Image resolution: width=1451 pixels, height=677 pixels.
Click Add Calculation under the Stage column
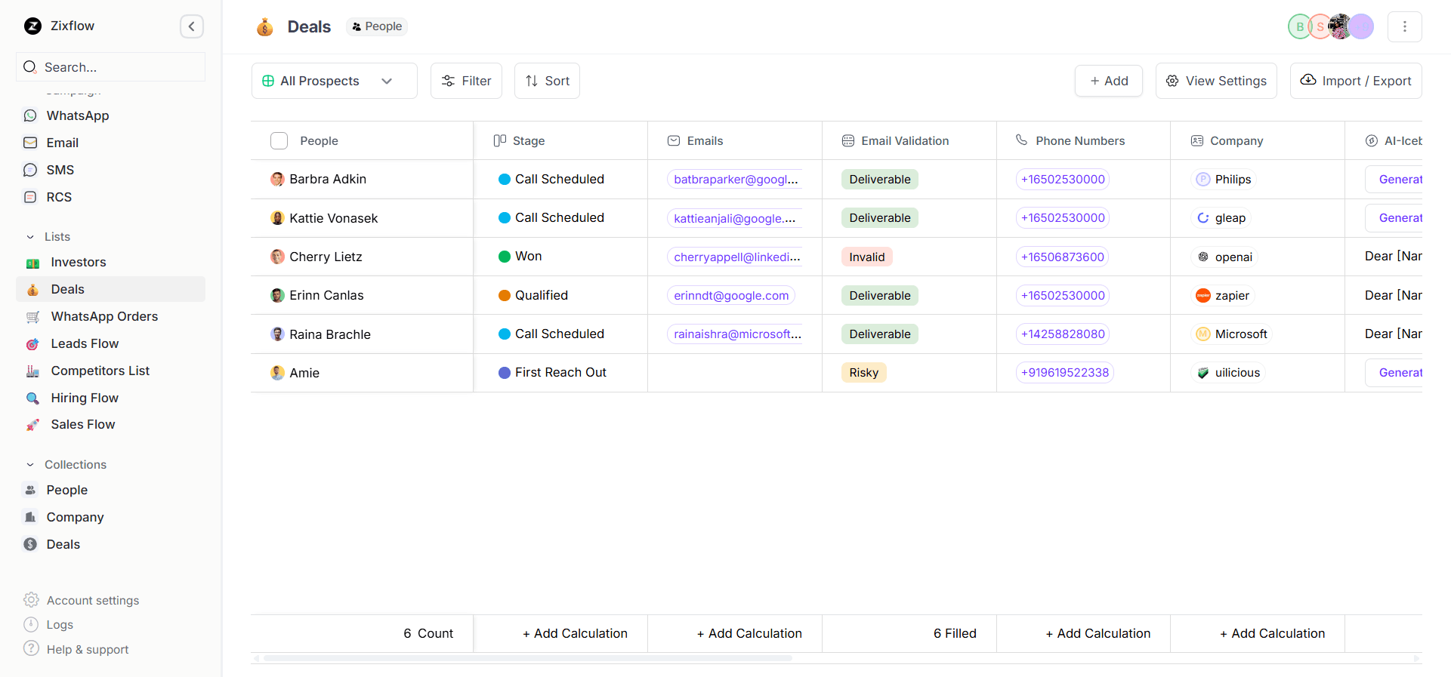[x=575, y=633]
